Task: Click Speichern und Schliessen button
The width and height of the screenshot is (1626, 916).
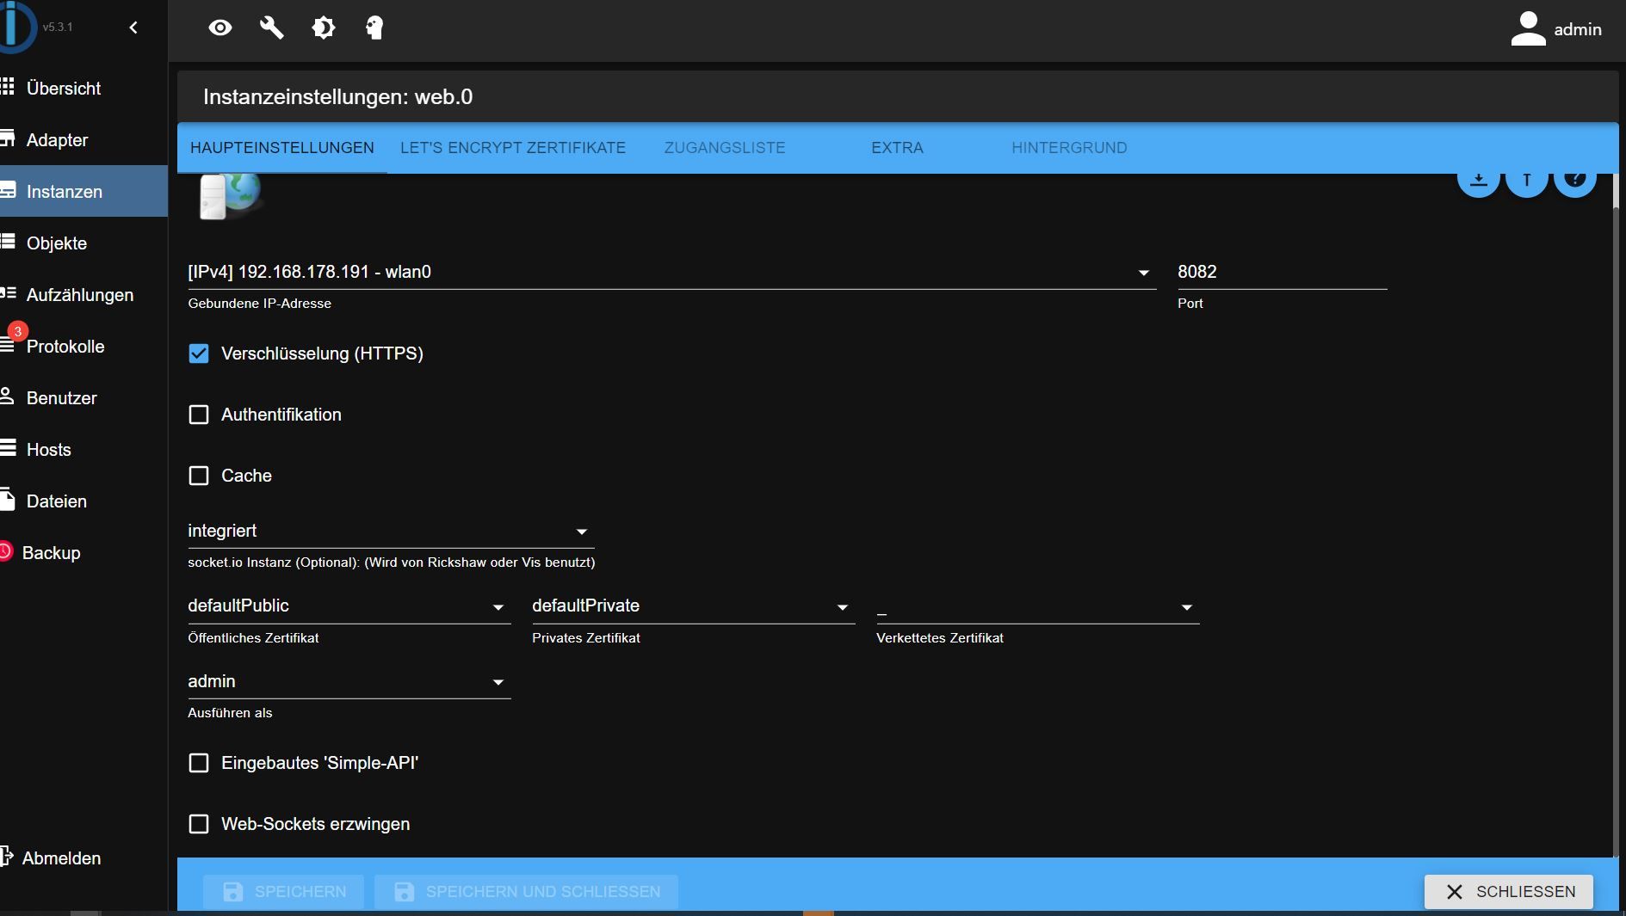Action: 526,892
